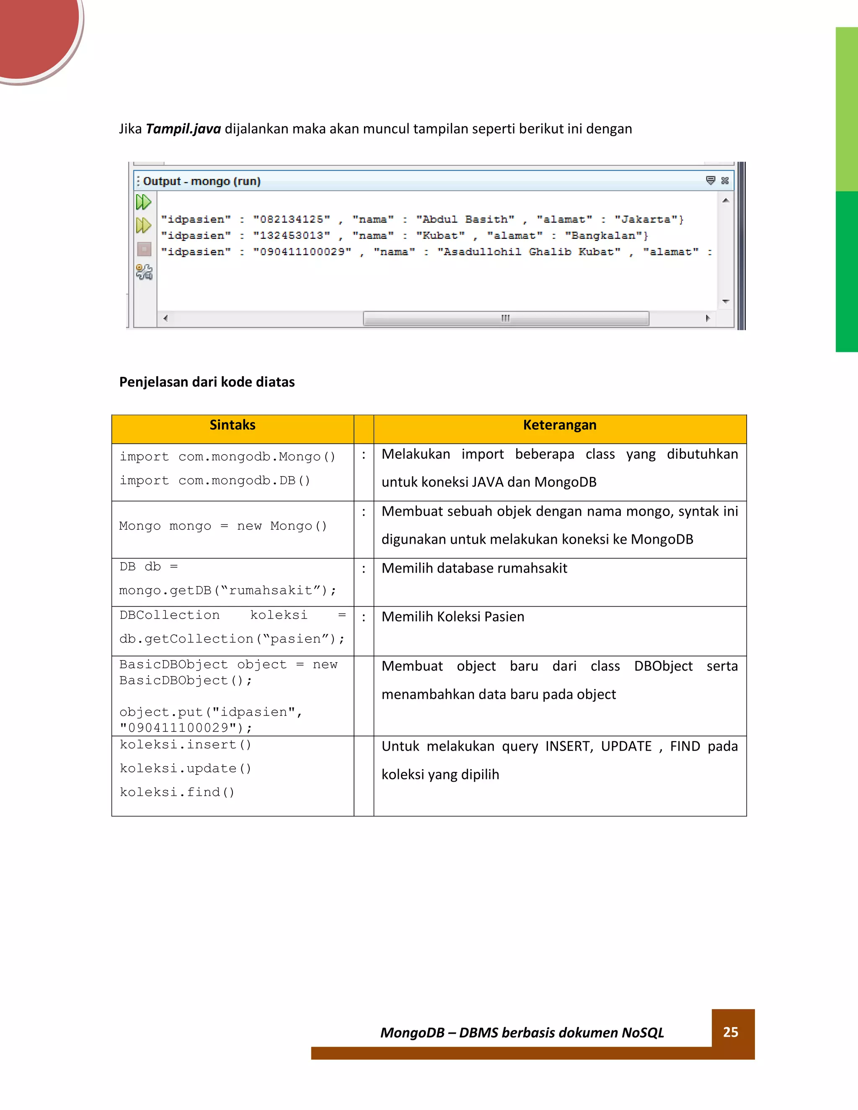This screenshot has width=858, height=1110.
Task: Minimize the Output window pane icon
Action: [x=711, y=181]
